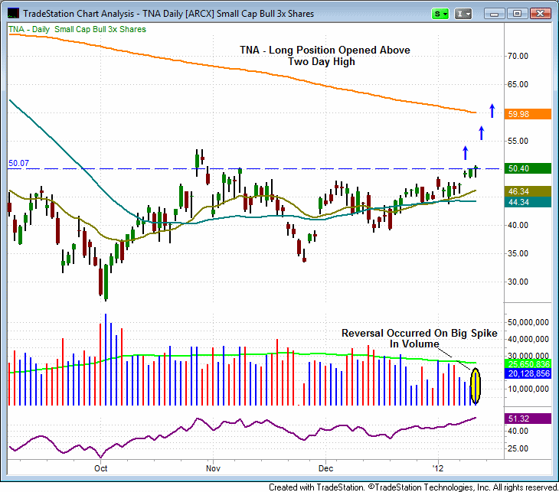Viewport: 559px width, 492px height.
Task: Select the 70.00 price axis label
Action: point(518,56)
